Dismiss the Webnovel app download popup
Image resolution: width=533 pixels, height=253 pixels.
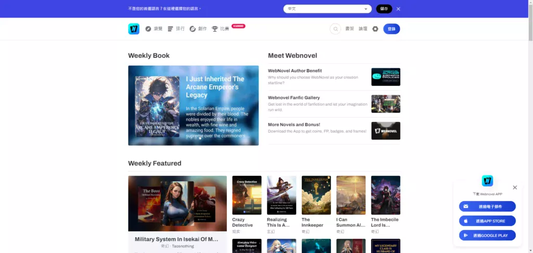(515, 187)
